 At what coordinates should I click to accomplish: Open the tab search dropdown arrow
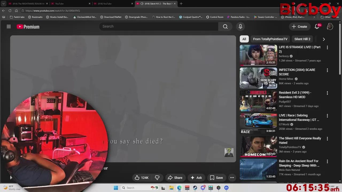click(3, 3)
